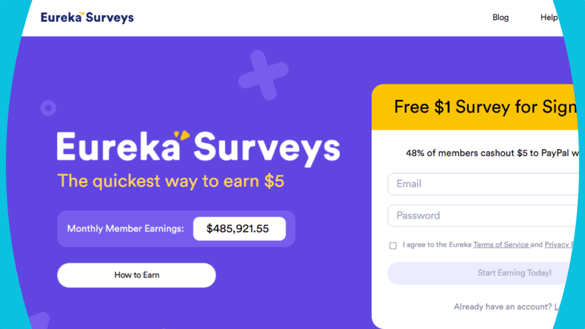Click the Eureka Surveys header logo
Image resolution: width=585 pixels, height=329 pixels.
click(x=87, y=18)
